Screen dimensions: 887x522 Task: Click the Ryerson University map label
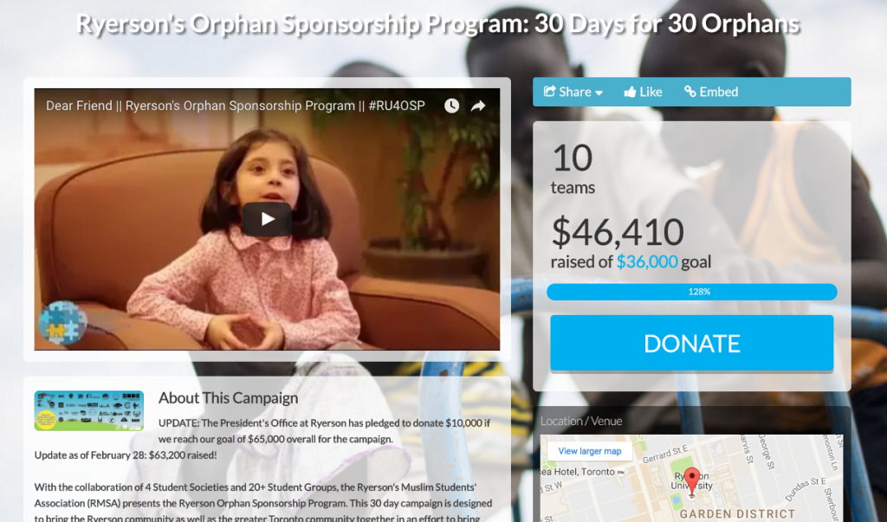(x=691, y=481)
